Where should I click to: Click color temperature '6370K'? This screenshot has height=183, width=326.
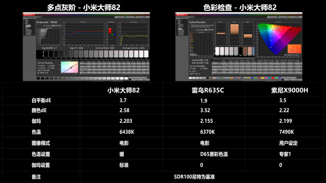(x=207, y=132)
